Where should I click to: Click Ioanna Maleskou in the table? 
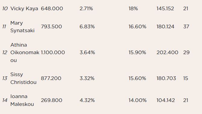[x=22, y=100]
